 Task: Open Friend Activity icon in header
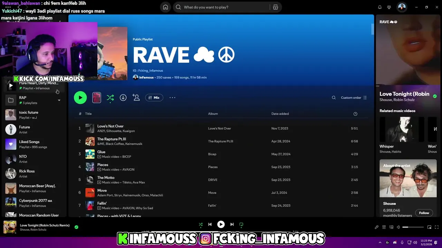pos(389,7)
